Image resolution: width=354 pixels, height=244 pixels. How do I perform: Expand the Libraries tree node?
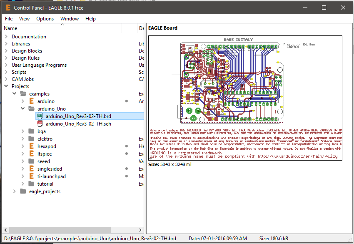point(6,44)
